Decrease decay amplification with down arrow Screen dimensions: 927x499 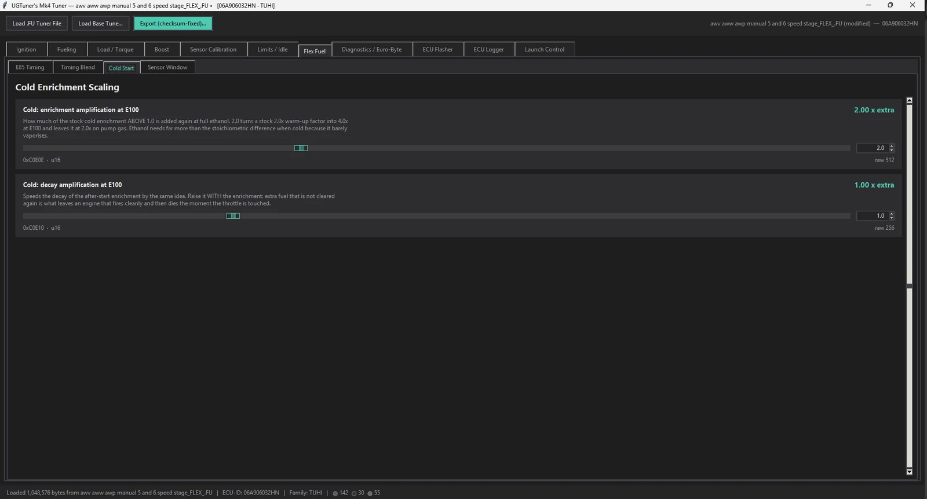[892, 218]
